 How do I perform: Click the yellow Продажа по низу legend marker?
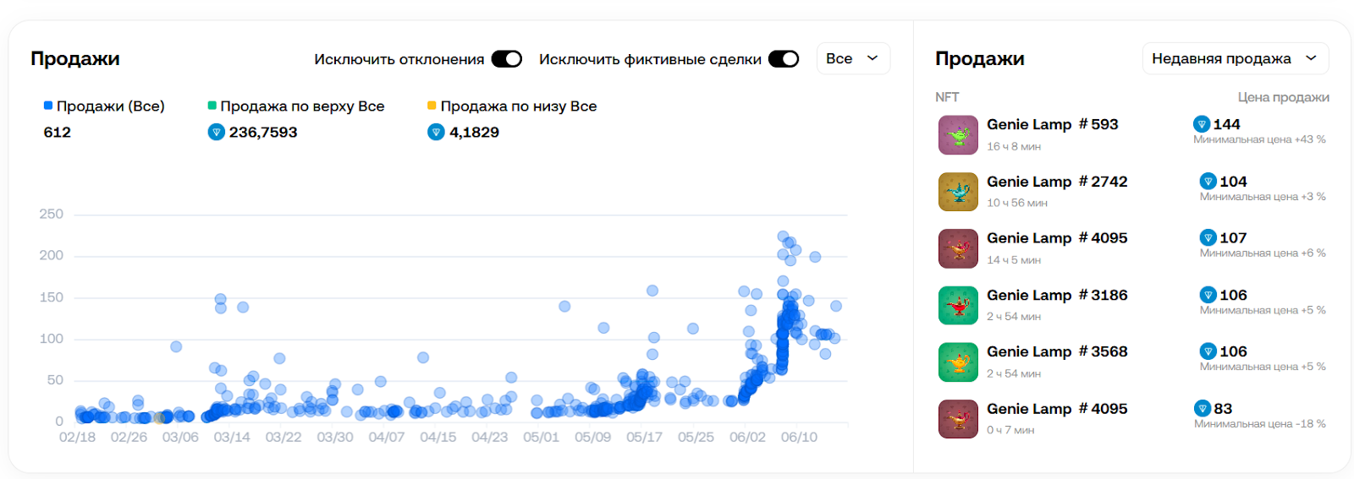pyautogui.click(x=432, y=106)
